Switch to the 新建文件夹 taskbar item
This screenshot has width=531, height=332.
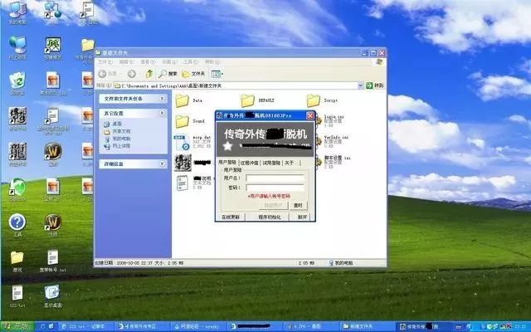[368, 326]
